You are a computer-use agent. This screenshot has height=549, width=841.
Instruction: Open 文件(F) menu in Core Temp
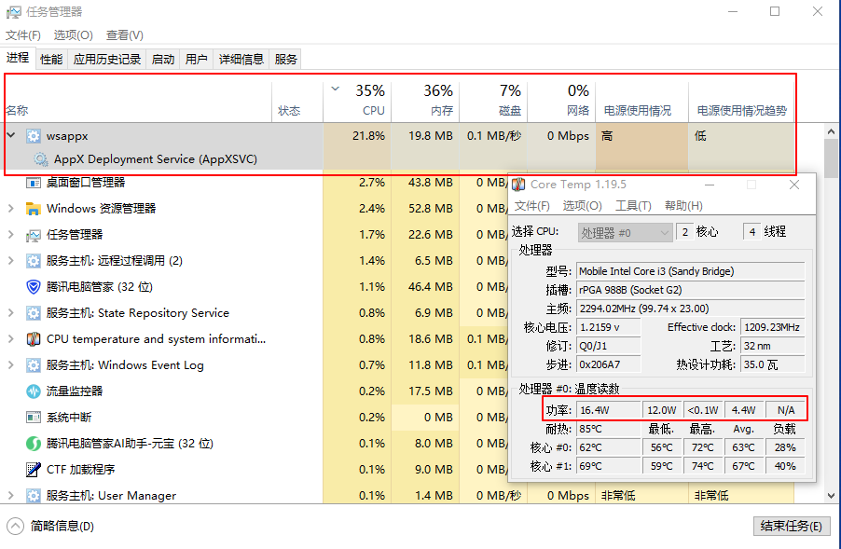click(x=532, y=206)
